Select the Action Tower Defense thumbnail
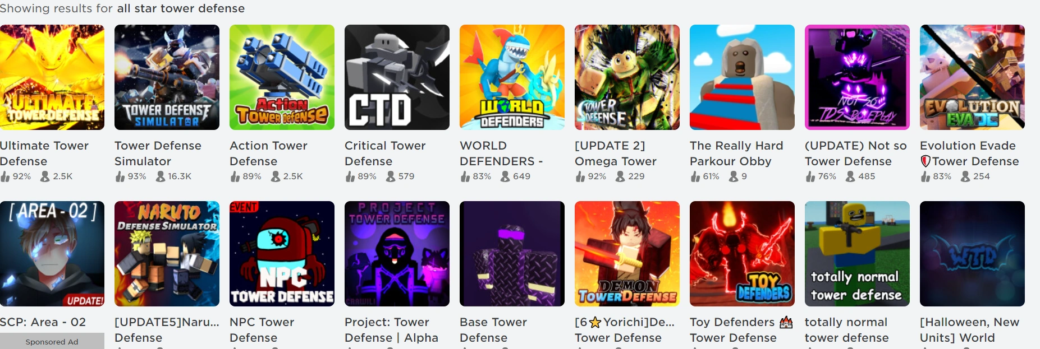The image size is (1040, 349). click(x=282, y=77)
